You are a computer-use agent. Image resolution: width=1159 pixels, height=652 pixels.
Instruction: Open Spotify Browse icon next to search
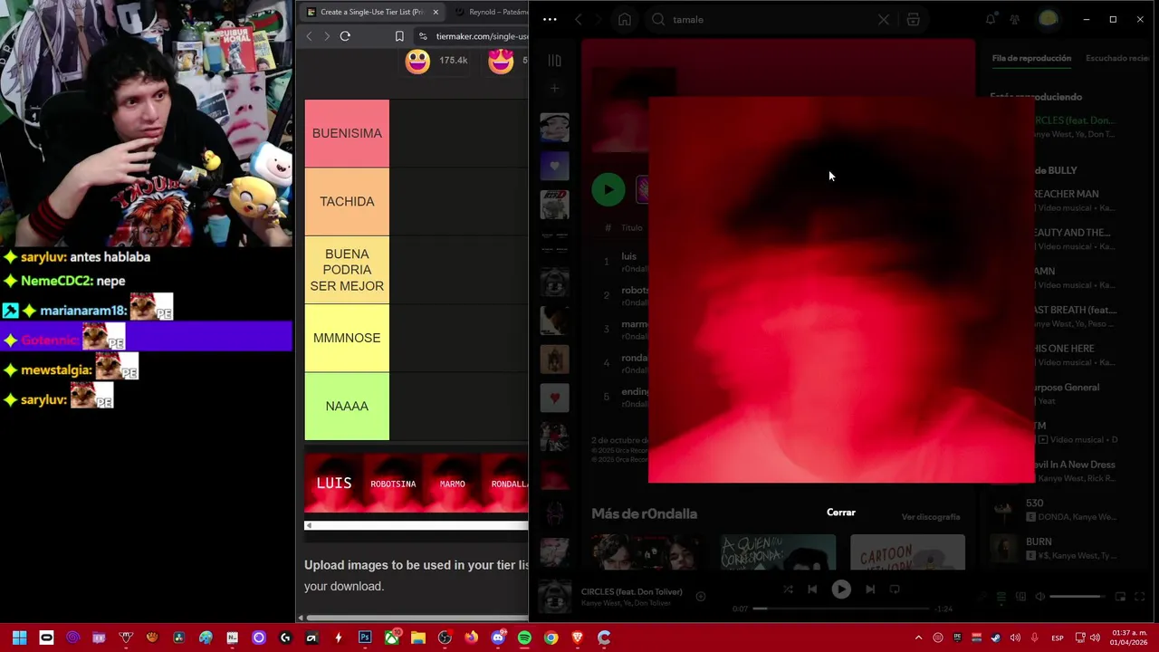click(x=913, y=19)
